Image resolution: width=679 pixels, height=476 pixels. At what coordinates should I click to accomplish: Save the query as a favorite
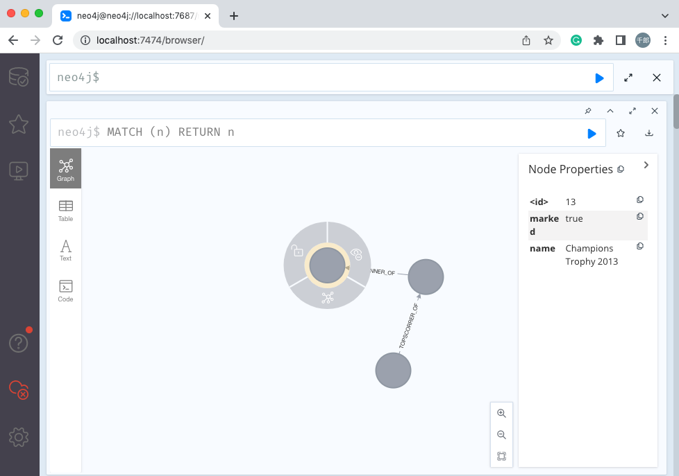click(x=621, y=133)
